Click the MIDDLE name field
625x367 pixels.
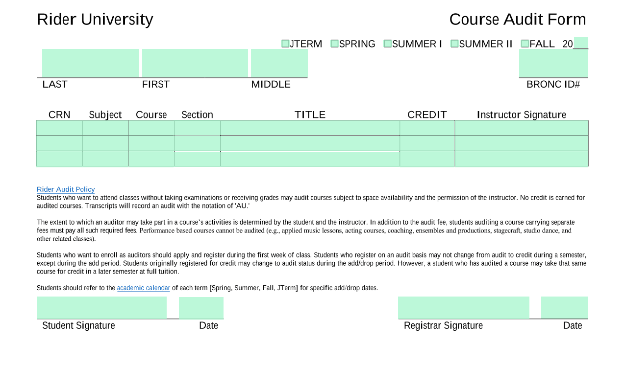(279, 63)
